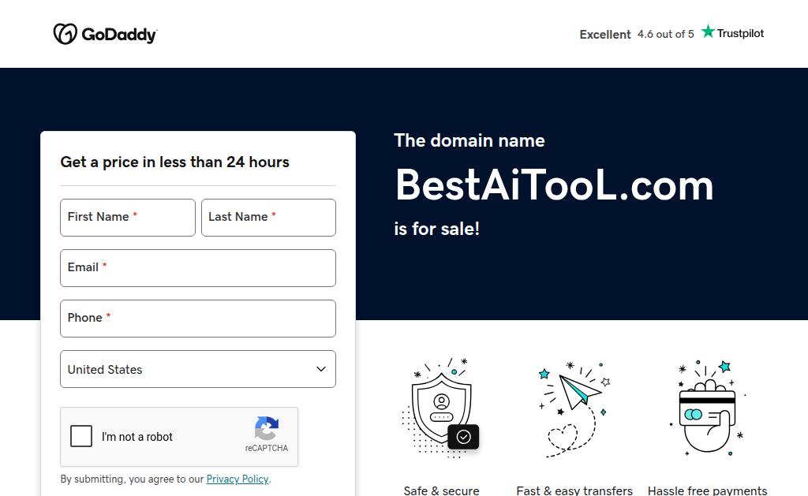The height and width of the screenshot is (496, 808).
Task: Check the I'm not a robot box
Action: tap(81, 436)
